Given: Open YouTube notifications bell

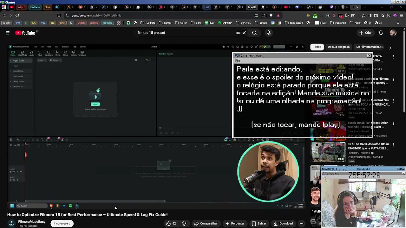Looking at the screenshot, I should coord(381,33).
